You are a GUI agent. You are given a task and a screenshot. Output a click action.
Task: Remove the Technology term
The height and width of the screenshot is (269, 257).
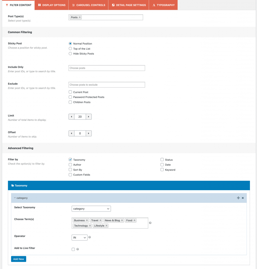pos(90,226)
